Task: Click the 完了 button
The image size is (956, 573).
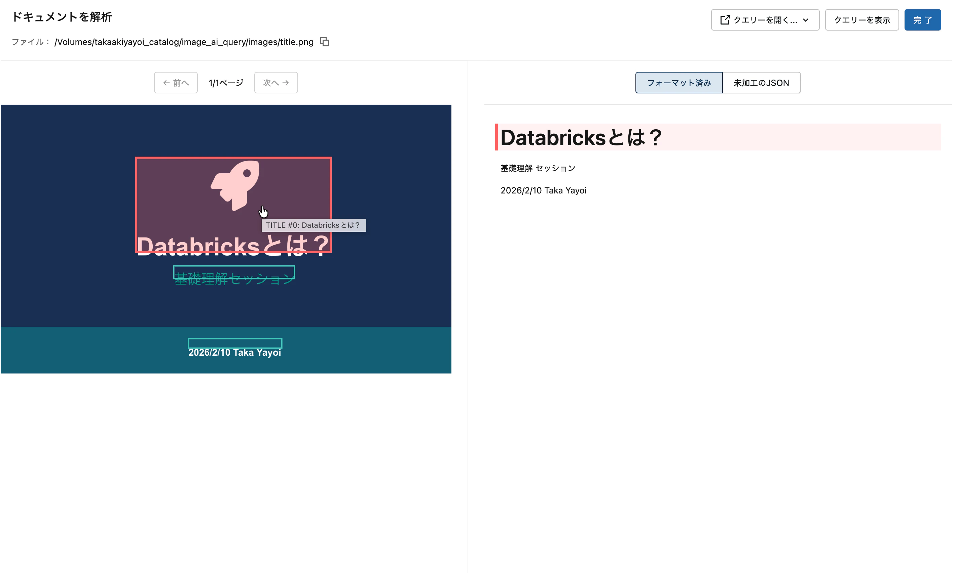Action: (922, 20)
